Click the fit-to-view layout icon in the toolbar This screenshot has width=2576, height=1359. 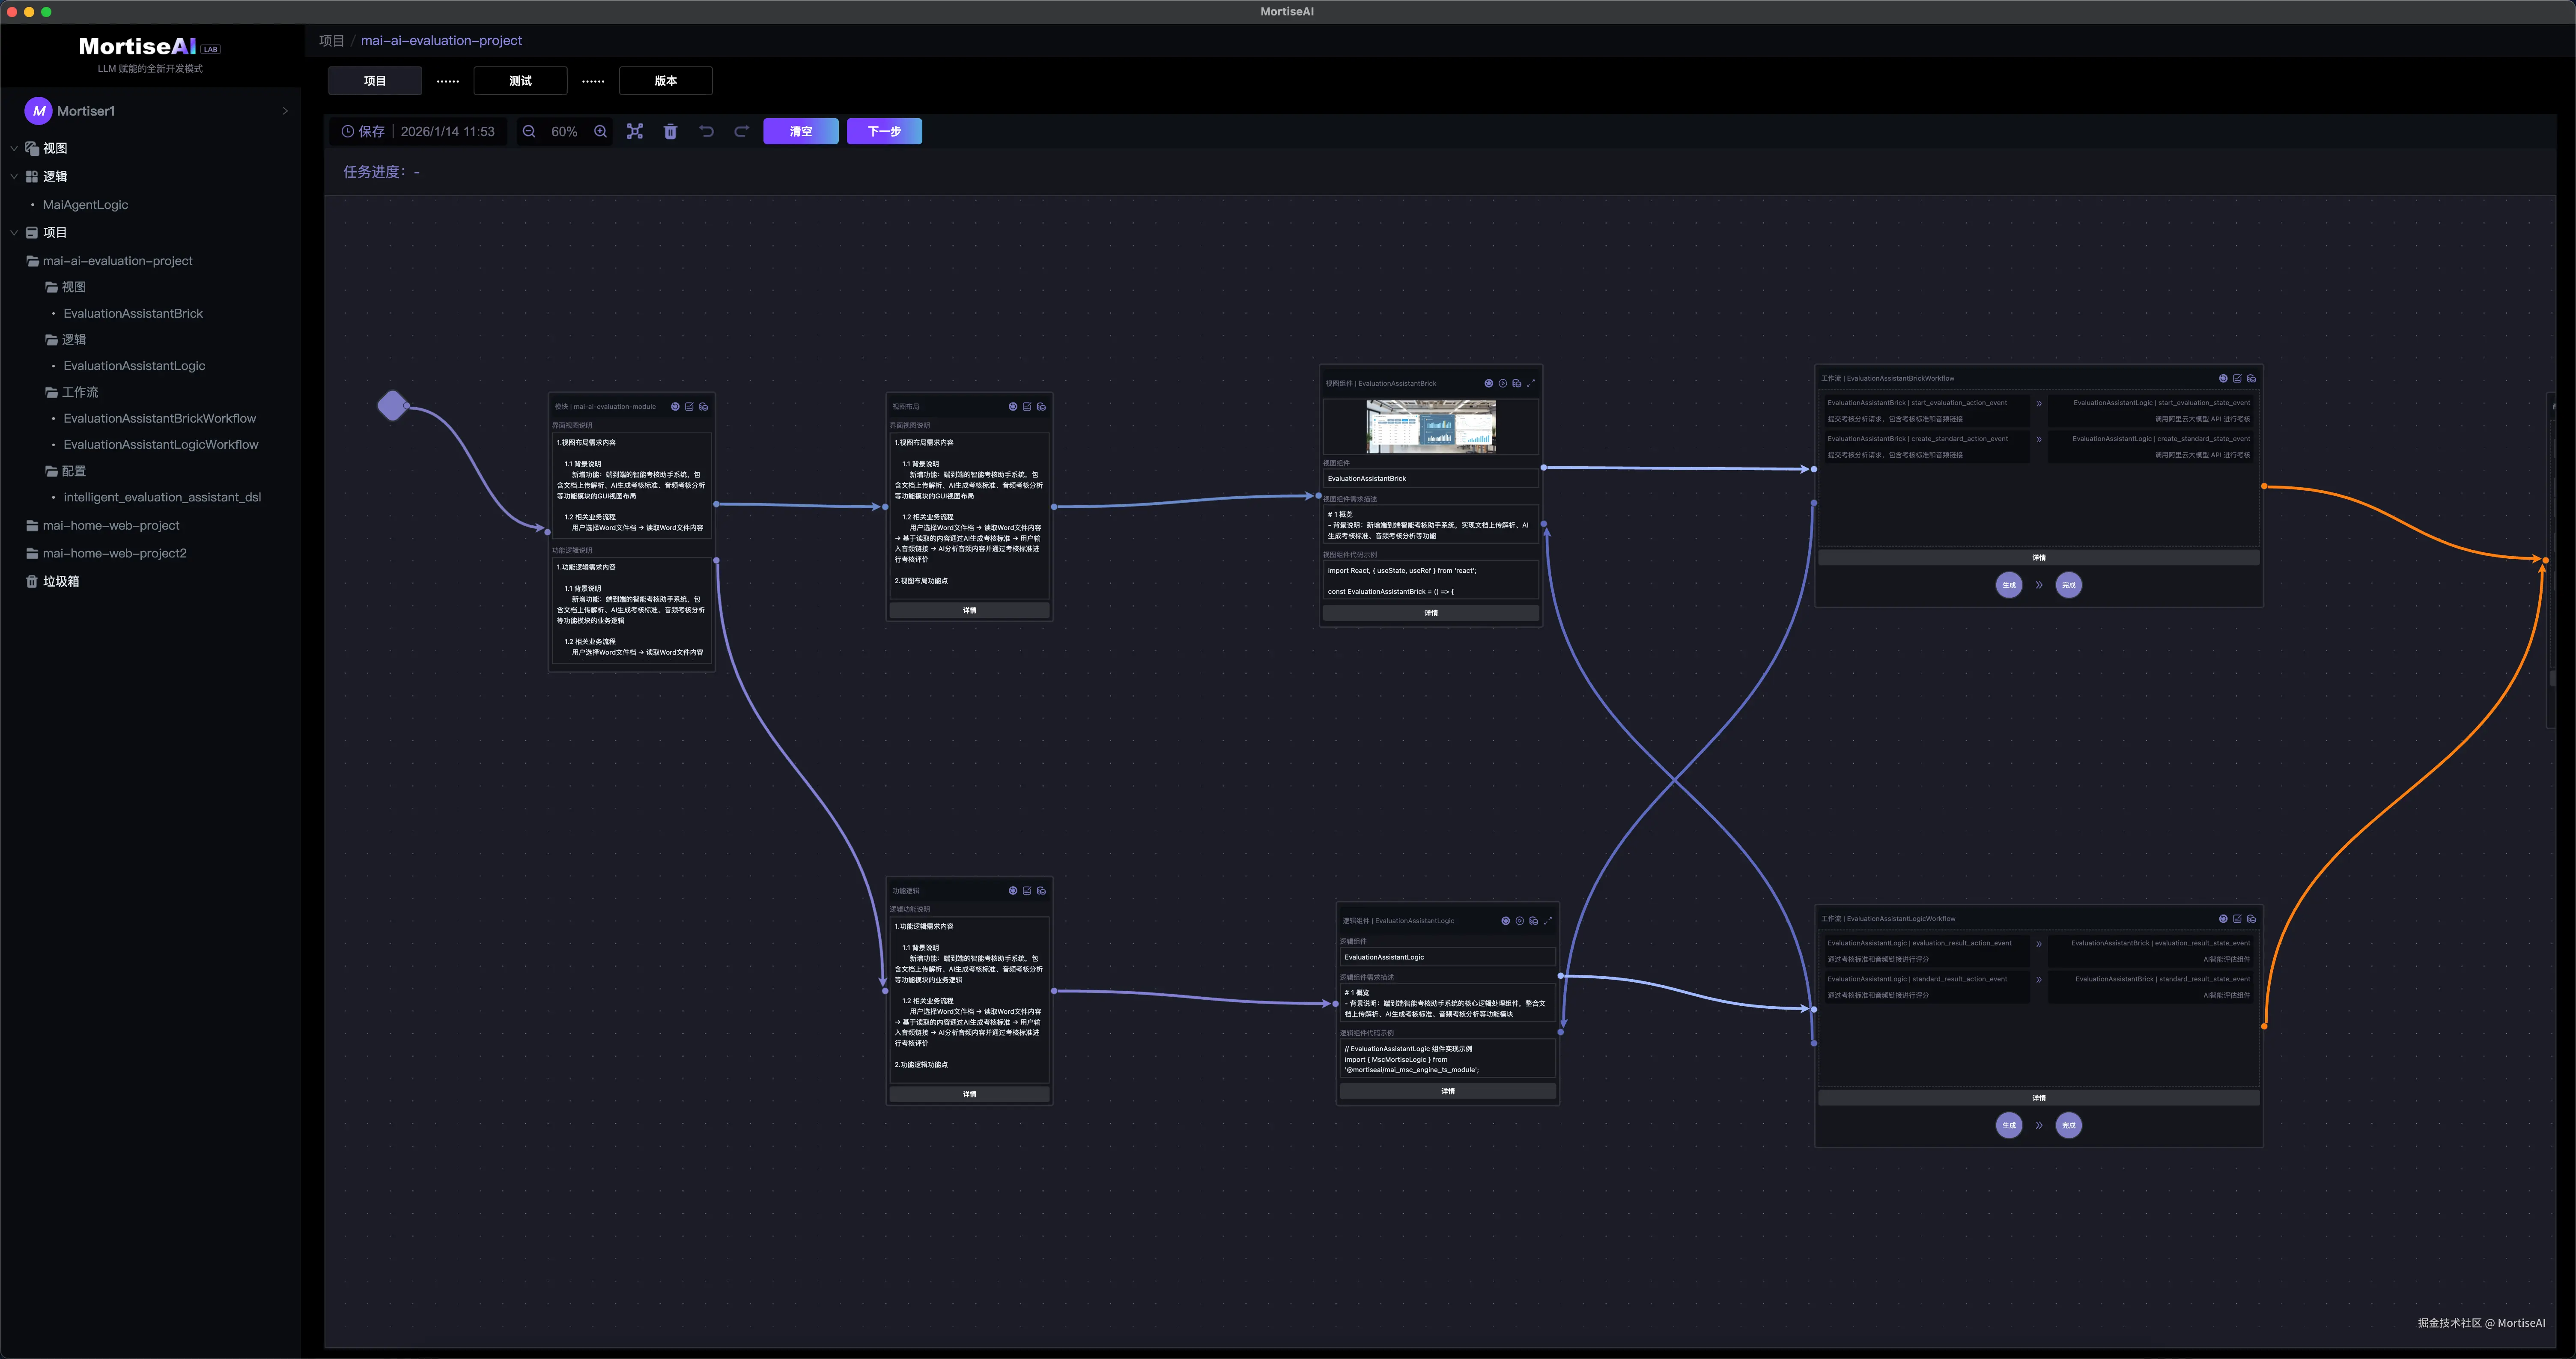635,131
